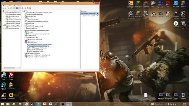This screenshot has height=106, width=189.
Task: Collapse the Сетевые адаптеры category
Action: click(x=24, y=43)
